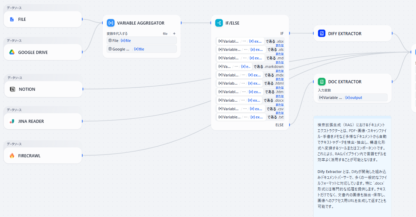Click the condition row matching .xls
This screenshot has width=416, height=217.
(x=250, y=49)
